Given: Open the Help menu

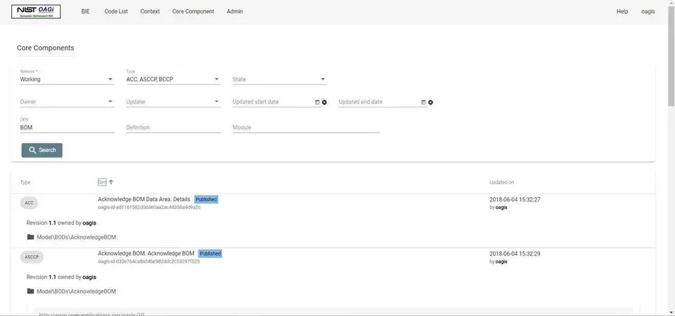Looking at the screenshot, I should (622, 12).
